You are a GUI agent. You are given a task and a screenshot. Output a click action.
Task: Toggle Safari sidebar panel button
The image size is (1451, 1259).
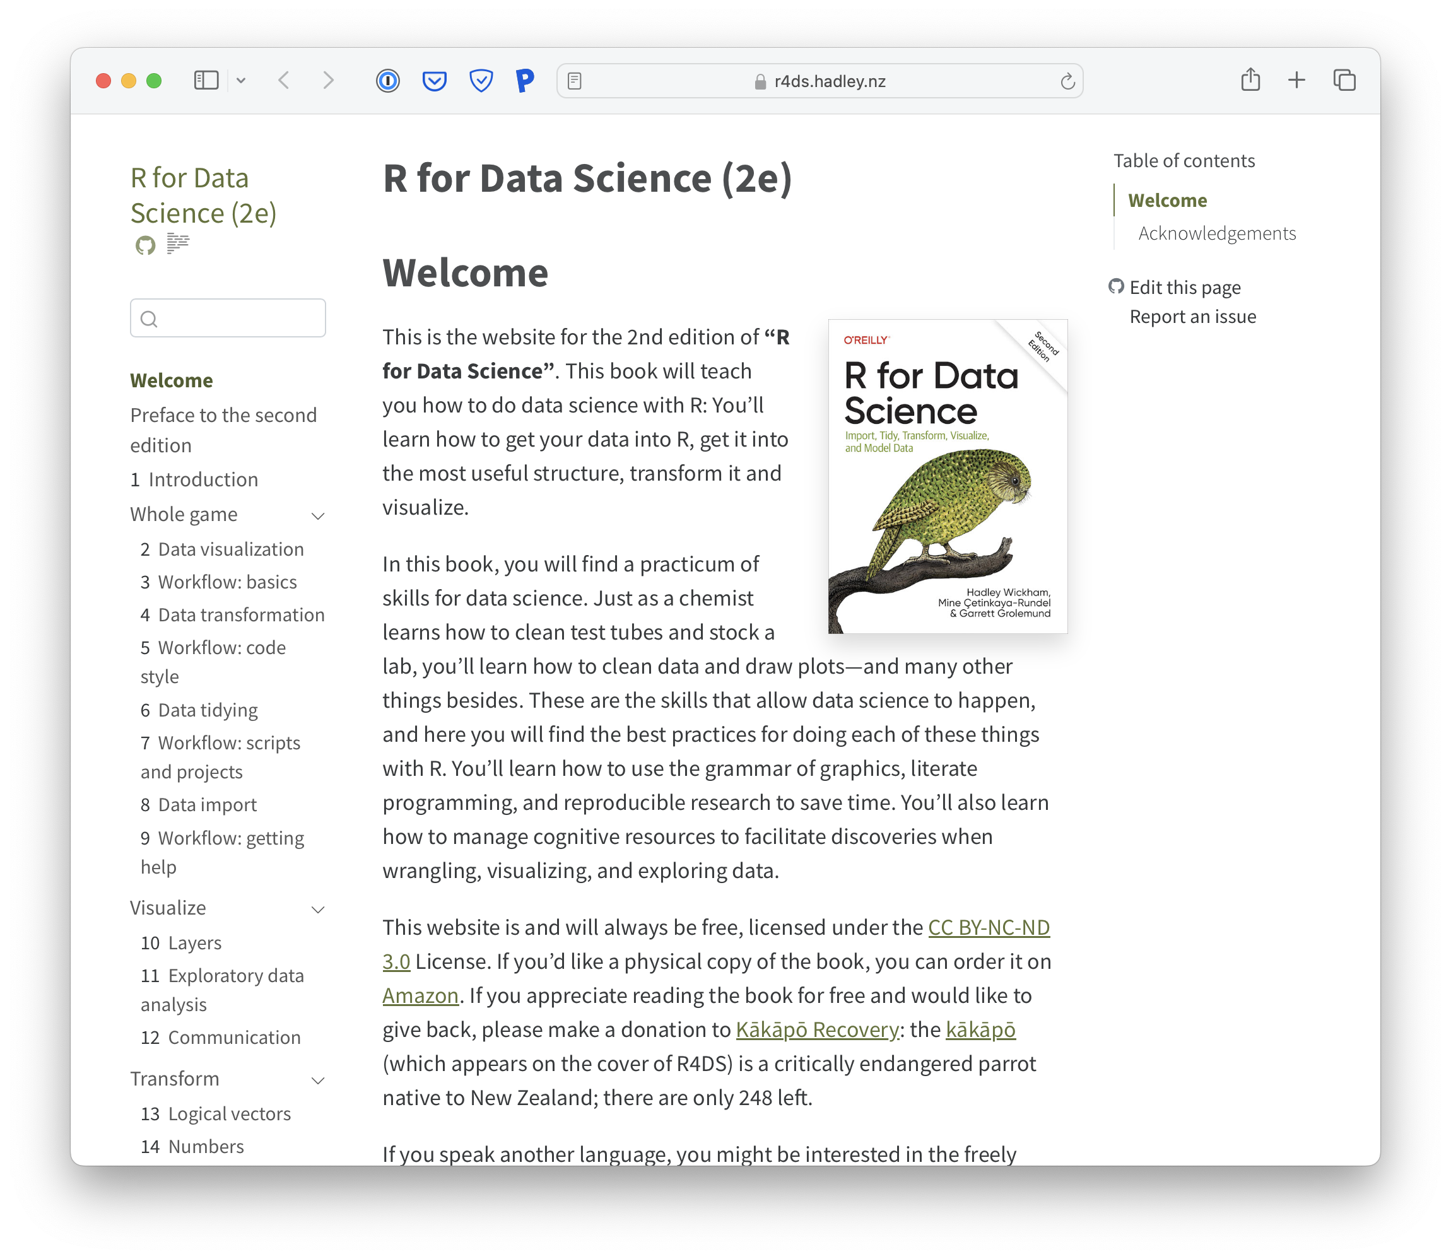pos(206,81)
